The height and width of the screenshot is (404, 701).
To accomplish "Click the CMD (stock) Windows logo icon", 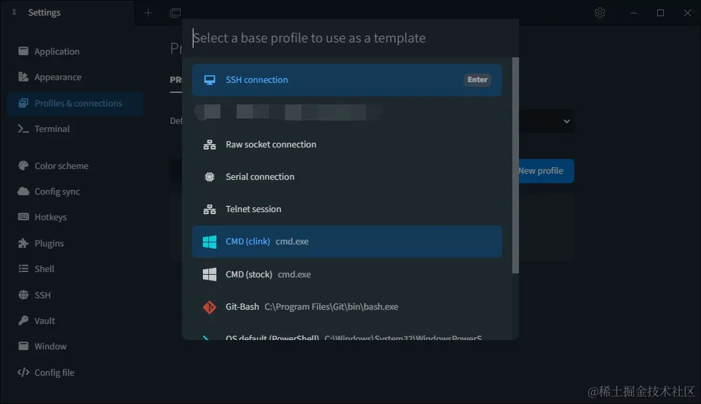I will pos(209,274).
